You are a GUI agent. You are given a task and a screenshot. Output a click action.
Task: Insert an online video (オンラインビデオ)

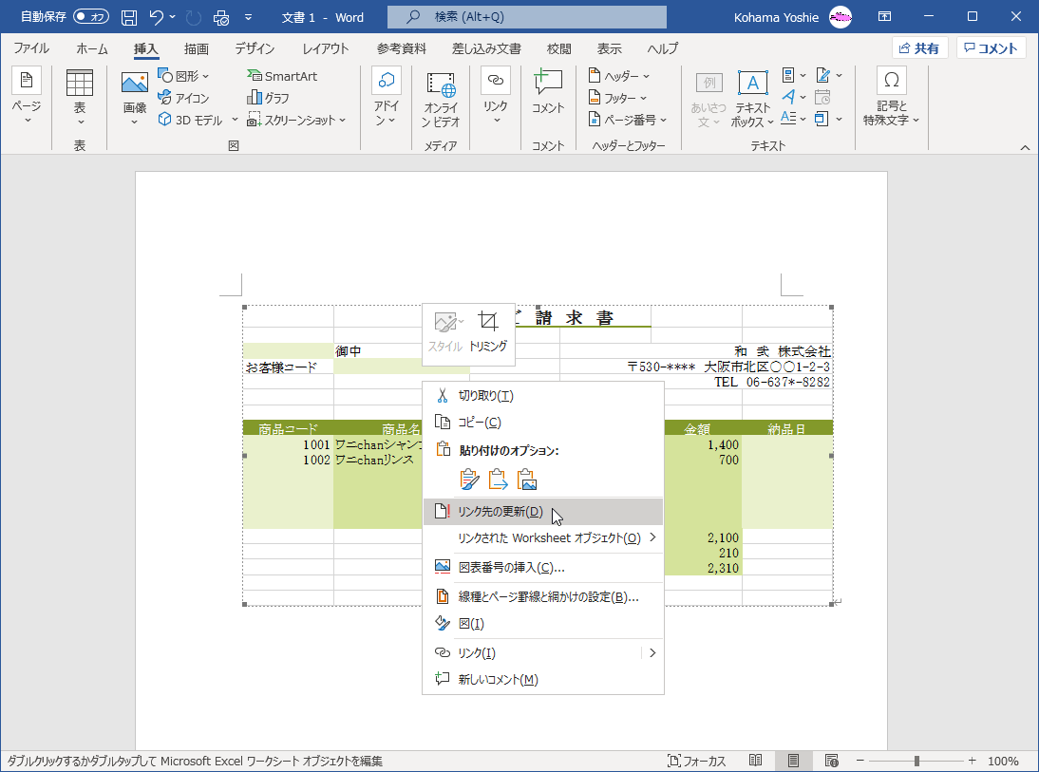441,100
